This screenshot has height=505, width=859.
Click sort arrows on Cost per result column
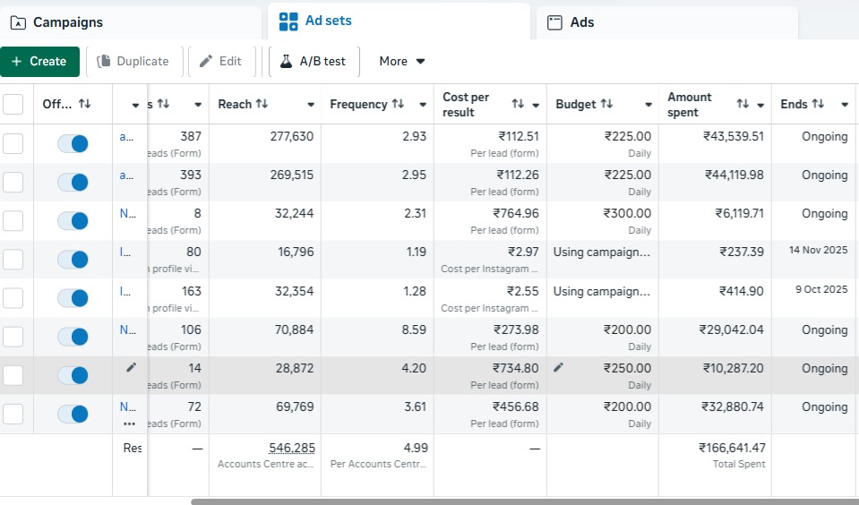click(518, 105)
